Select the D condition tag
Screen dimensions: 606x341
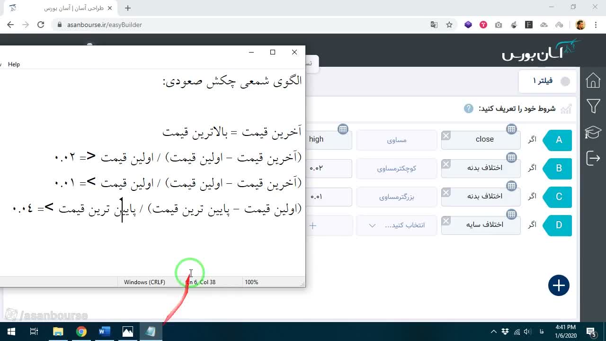click(558, 225)
